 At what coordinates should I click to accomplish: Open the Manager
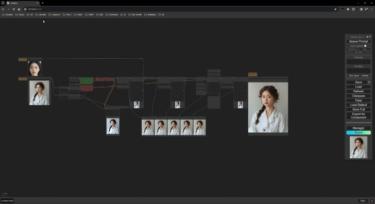click(359, 128)
